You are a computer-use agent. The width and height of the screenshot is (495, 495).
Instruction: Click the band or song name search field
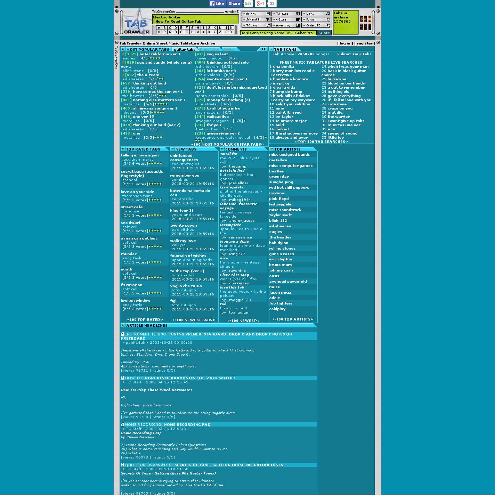[278, 33]
